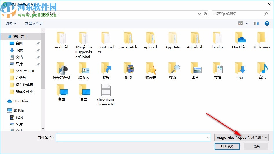
Task: Expand breadcrumb chevron after pc0359
Action: pyautogui.click(x=59, y=13)
